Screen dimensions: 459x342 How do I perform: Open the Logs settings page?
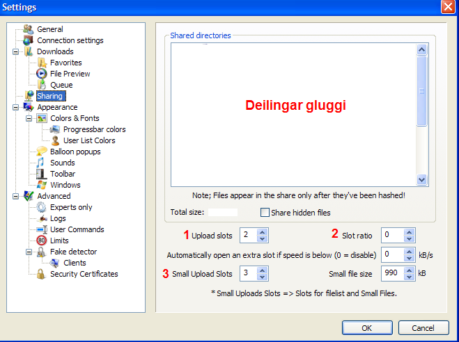pos(59,218)
